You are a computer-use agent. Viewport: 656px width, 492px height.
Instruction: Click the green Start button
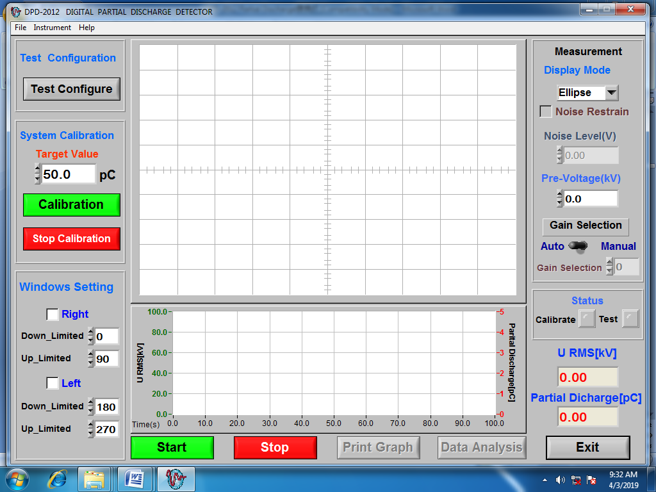tap(172, 447)
